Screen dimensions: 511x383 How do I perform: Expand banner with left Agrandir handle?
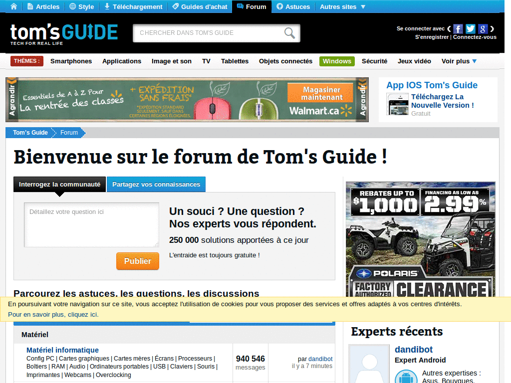click(x=12, y=100)
